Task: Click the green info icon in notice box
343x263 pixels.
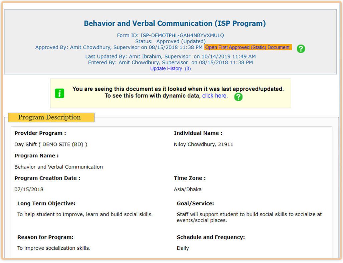Action: click(59, 93)
